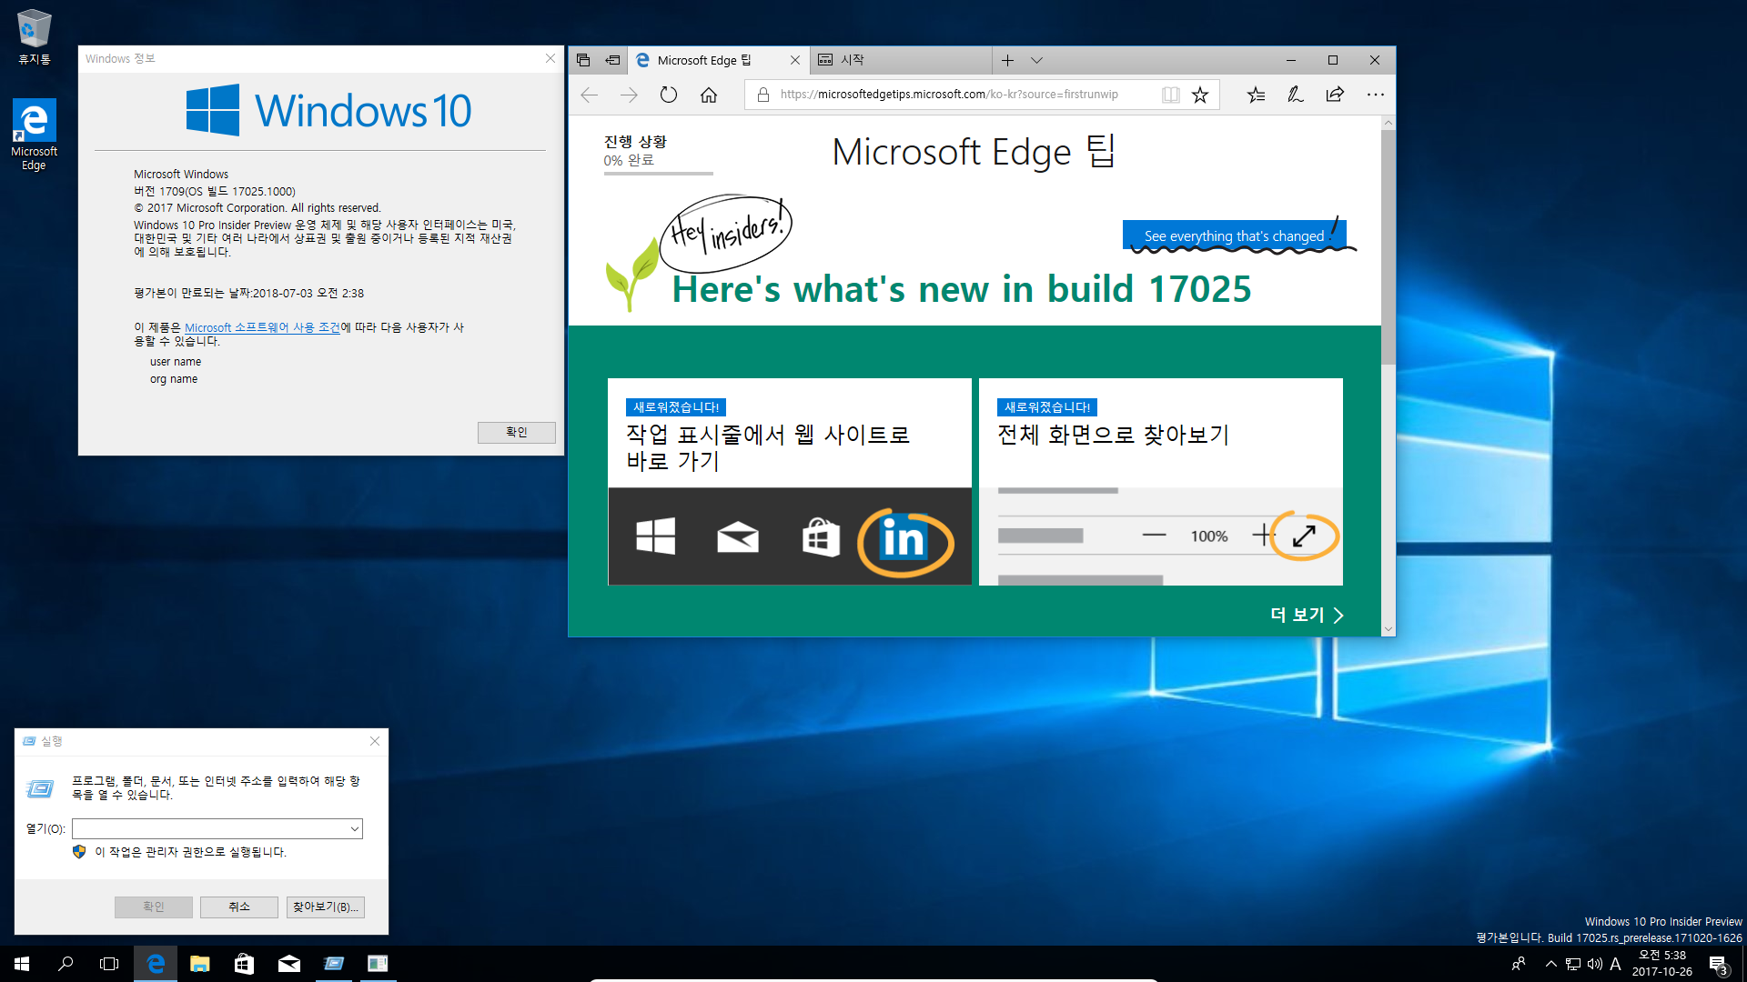The width and height of the screenshot is (1747, 982).
Task: Click the Run dialog taskbar icon
Action: click(334, 964)
